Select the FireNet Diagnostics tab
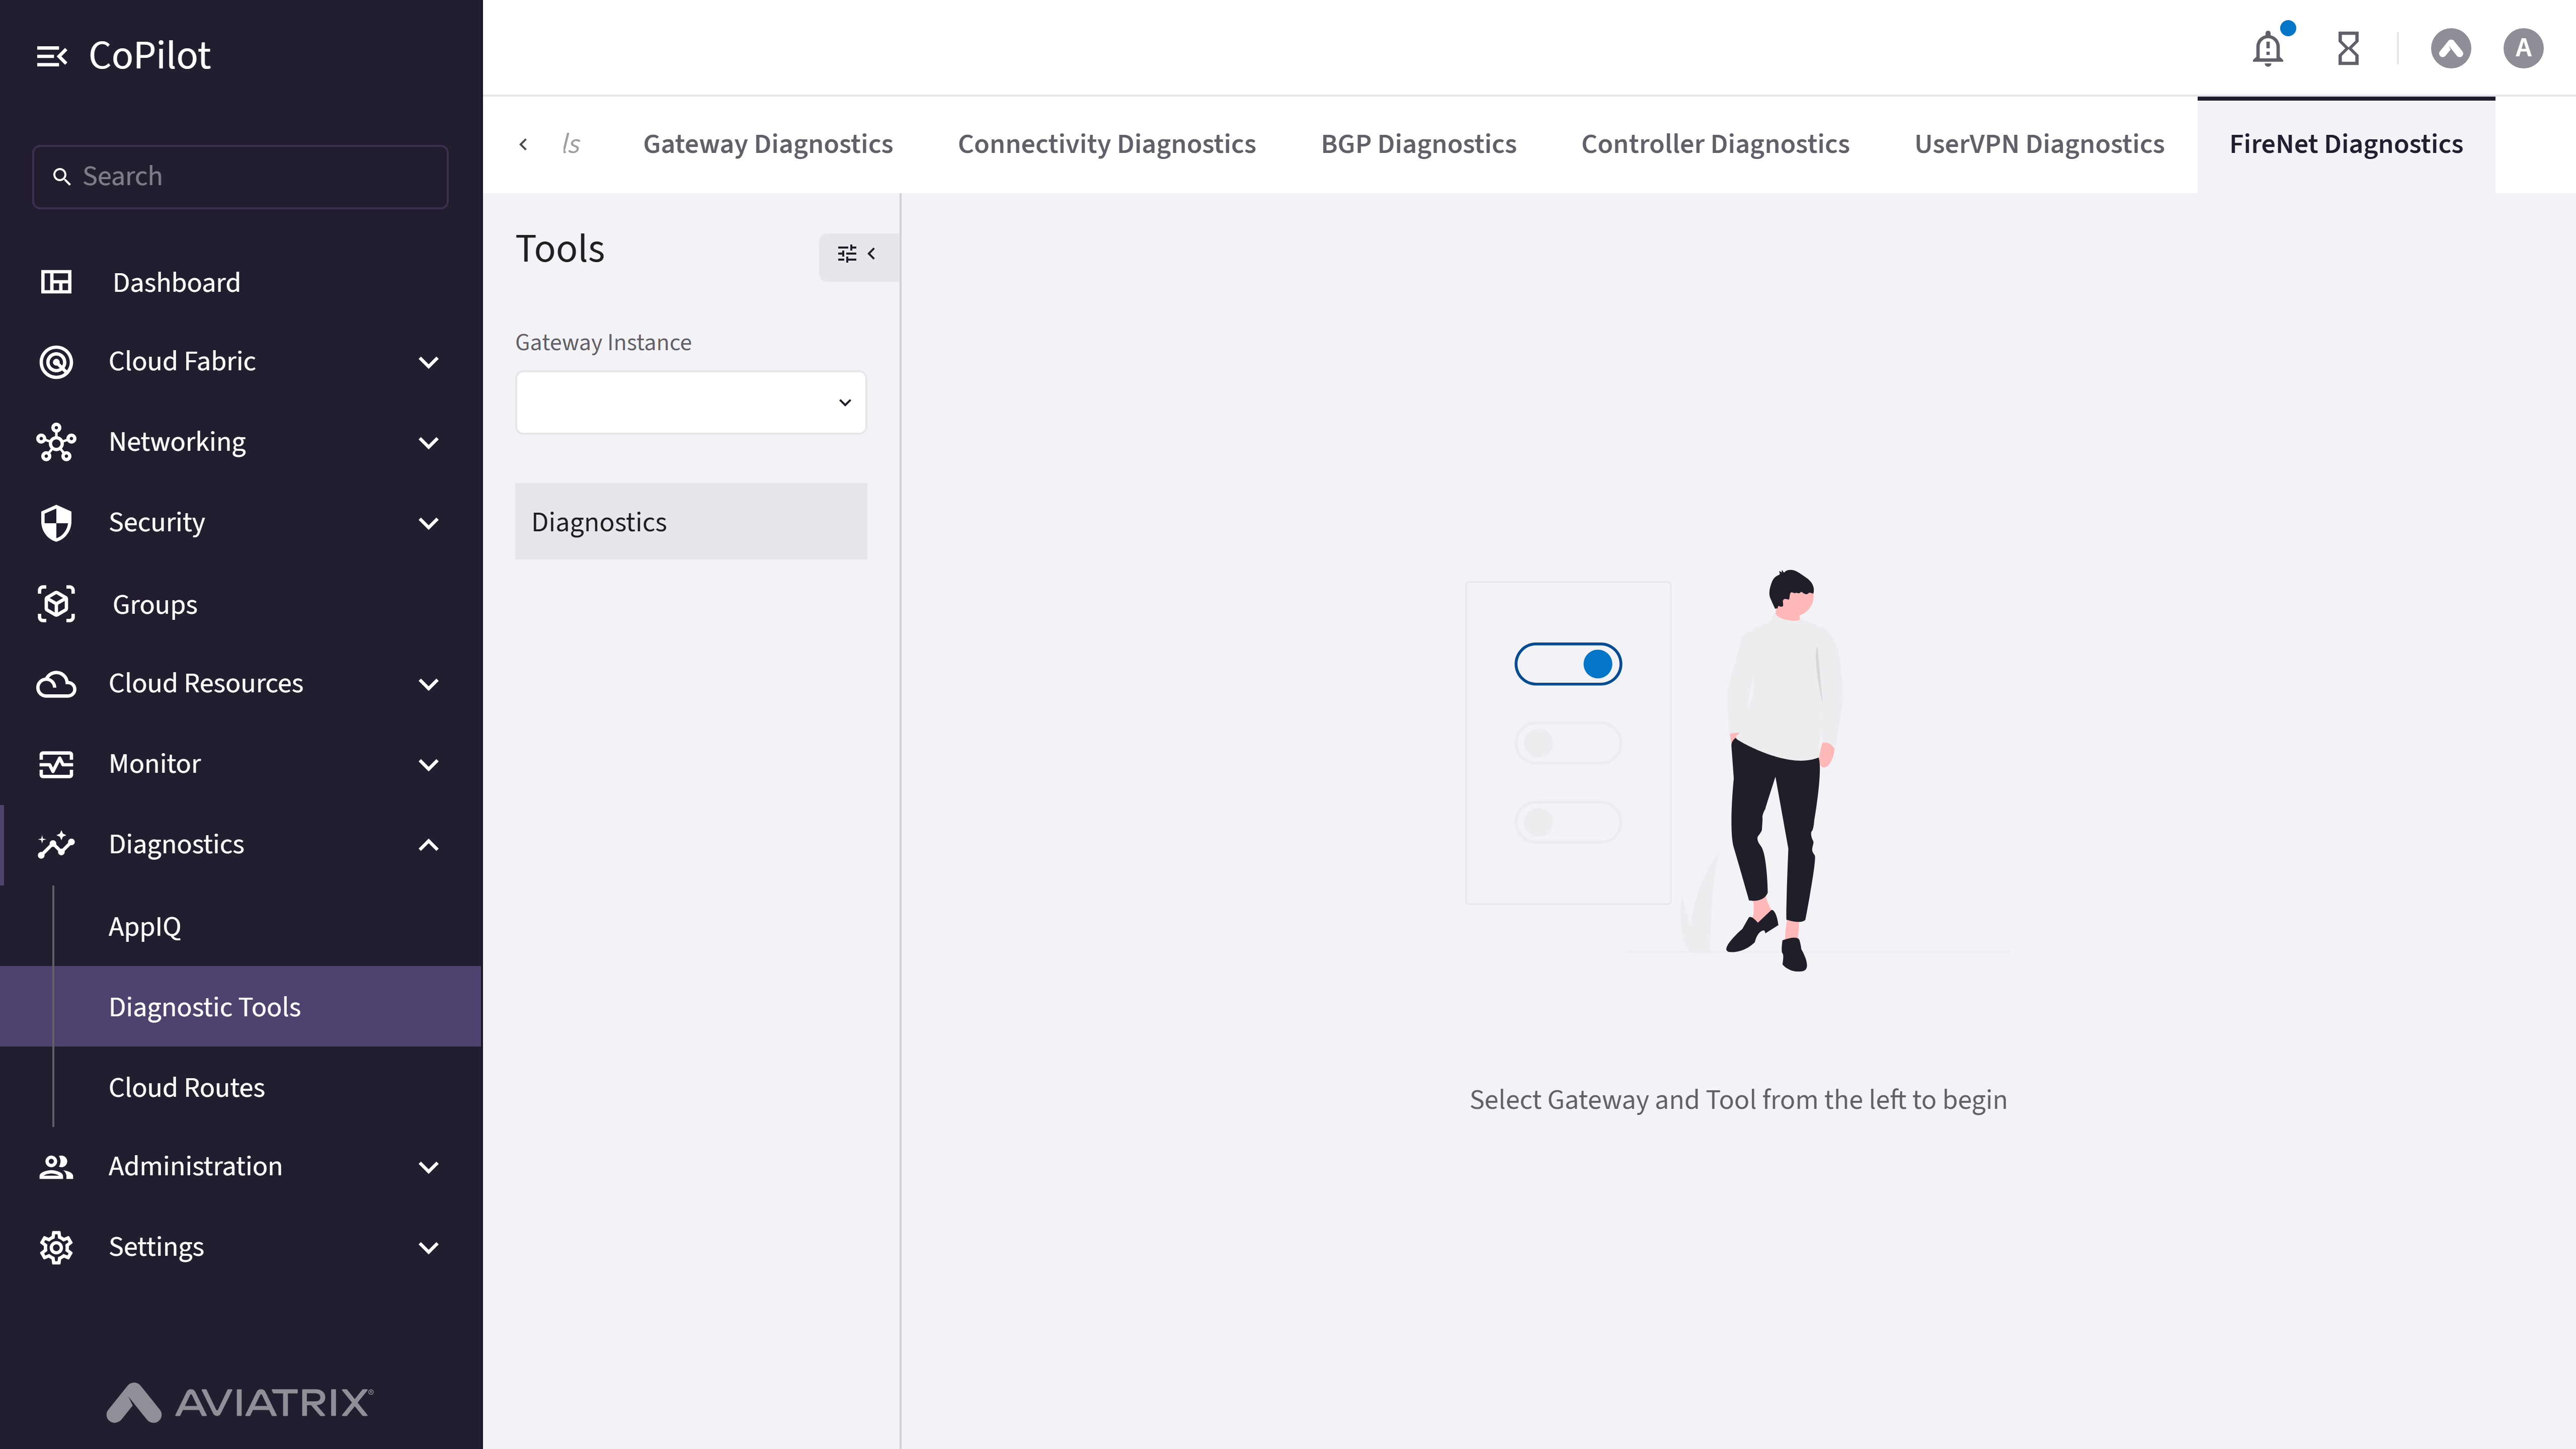The height and width of the screenshot is (1449, 2576). [2346, 144]
